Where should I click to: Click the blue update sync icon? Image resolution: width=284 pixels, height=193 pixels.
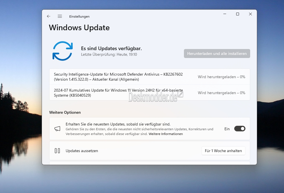[x=63, y=51]
